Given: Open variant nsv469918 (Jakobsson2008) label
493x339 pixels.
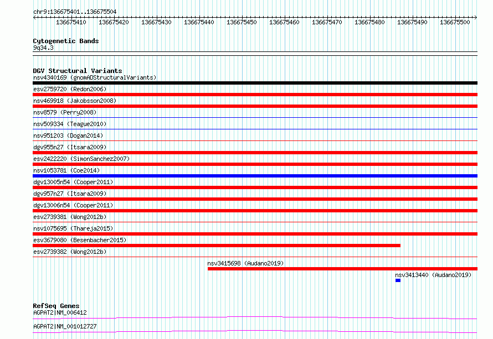Looking at the screenshot, I should pyautogui.click(x=75, y=101).
